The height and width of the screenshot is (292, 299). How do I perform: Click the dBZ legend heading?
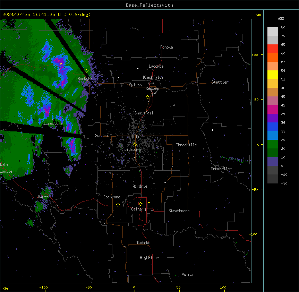click(281, 18)
